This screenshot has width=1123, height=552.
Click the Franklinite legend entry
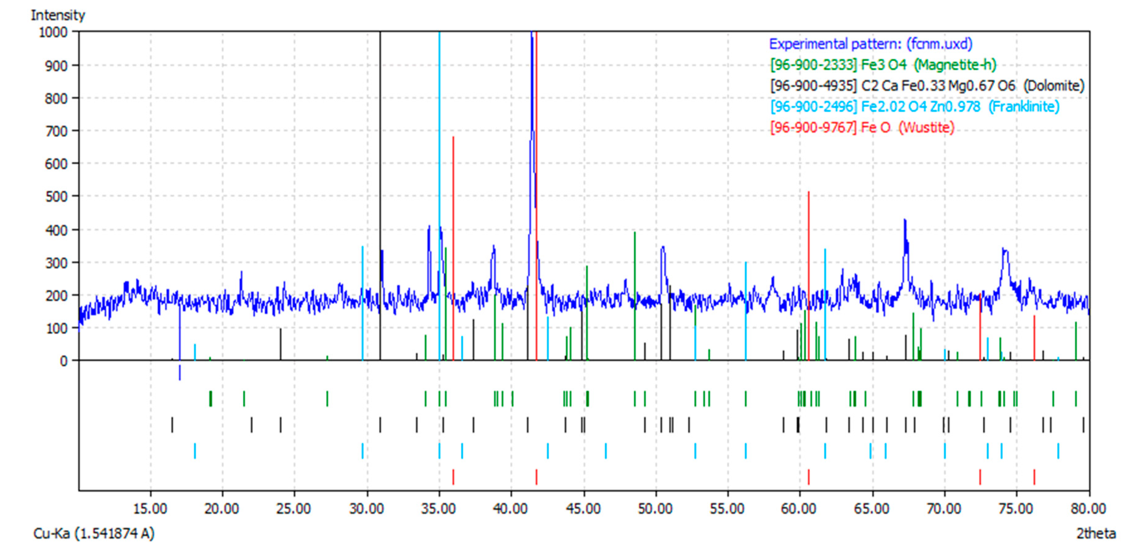click(914, 107)
